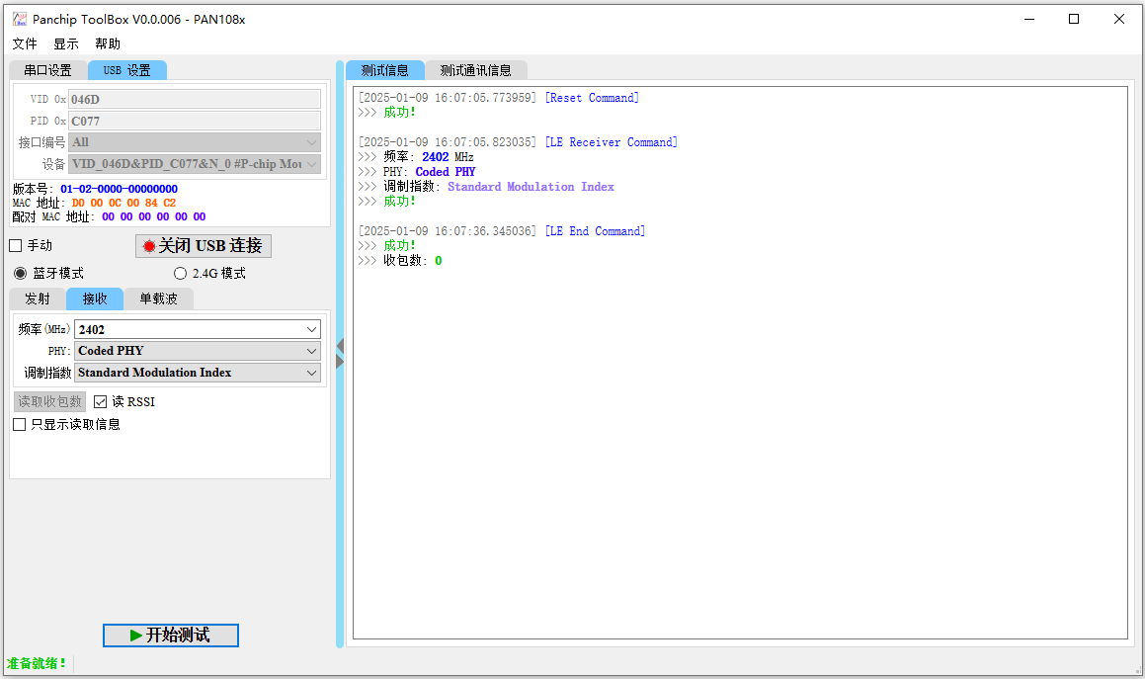This screenshot has height=679, width=1145.
Task: Minimize the Panchip ToolBox window
Action: tap(1029, 19)
